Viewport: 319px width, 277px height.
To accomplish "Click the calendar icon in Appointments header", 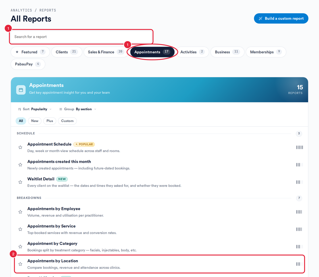I will (x=21, y=90).
